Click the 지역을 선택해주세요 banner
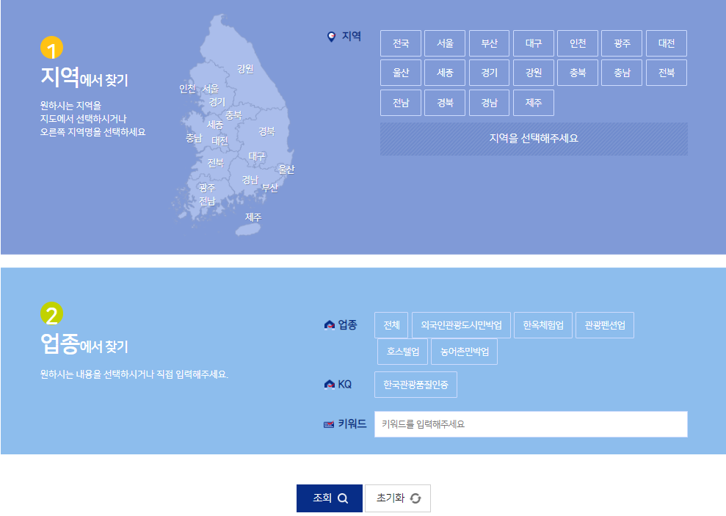The image size is (726, 516). coord(533,139)
